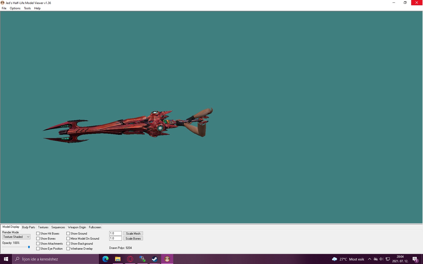Switch to the Sequences tab
The width and height of the screenshot is (423, 264).
tap(58, 227)
